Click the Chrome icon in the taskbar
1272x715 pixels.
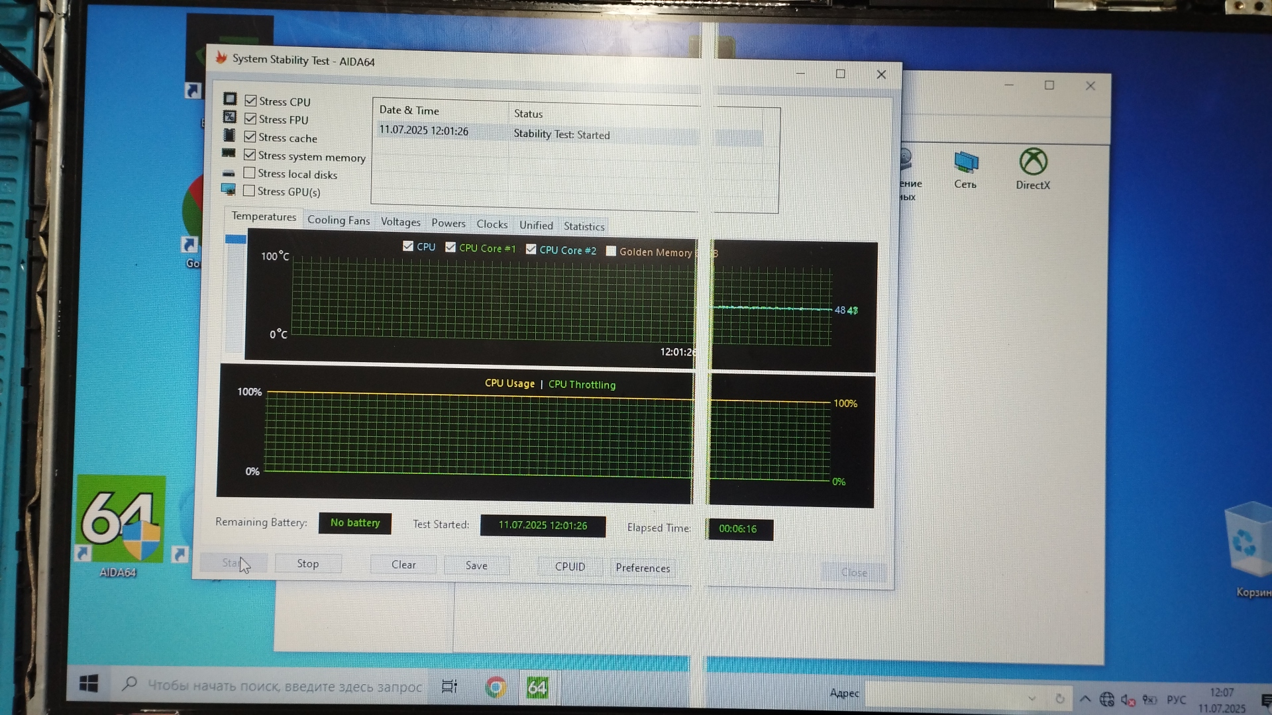tap(496, 687)
